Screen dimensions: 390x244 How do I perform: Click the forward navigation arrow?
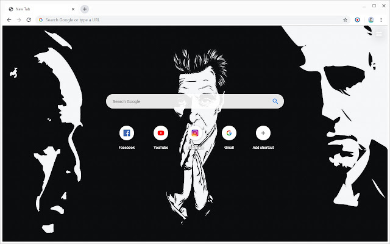(x=19, y=20)
